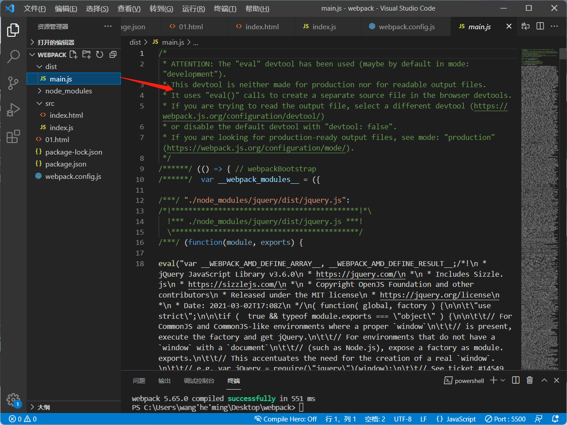Maximize the terminal panel size

544,380
